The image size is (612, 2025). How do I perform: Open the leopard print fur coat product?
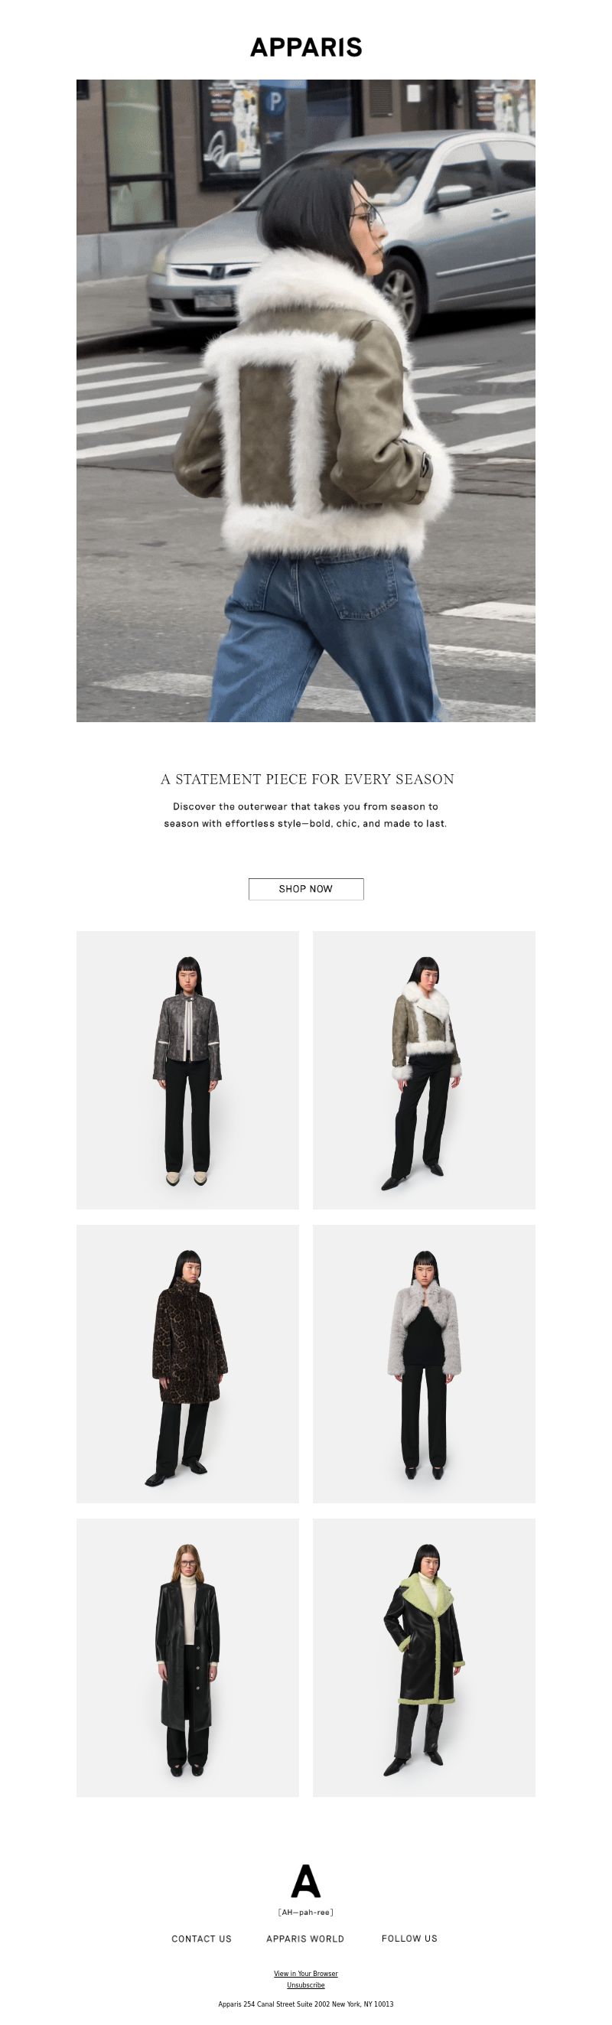click(187, 1364)
